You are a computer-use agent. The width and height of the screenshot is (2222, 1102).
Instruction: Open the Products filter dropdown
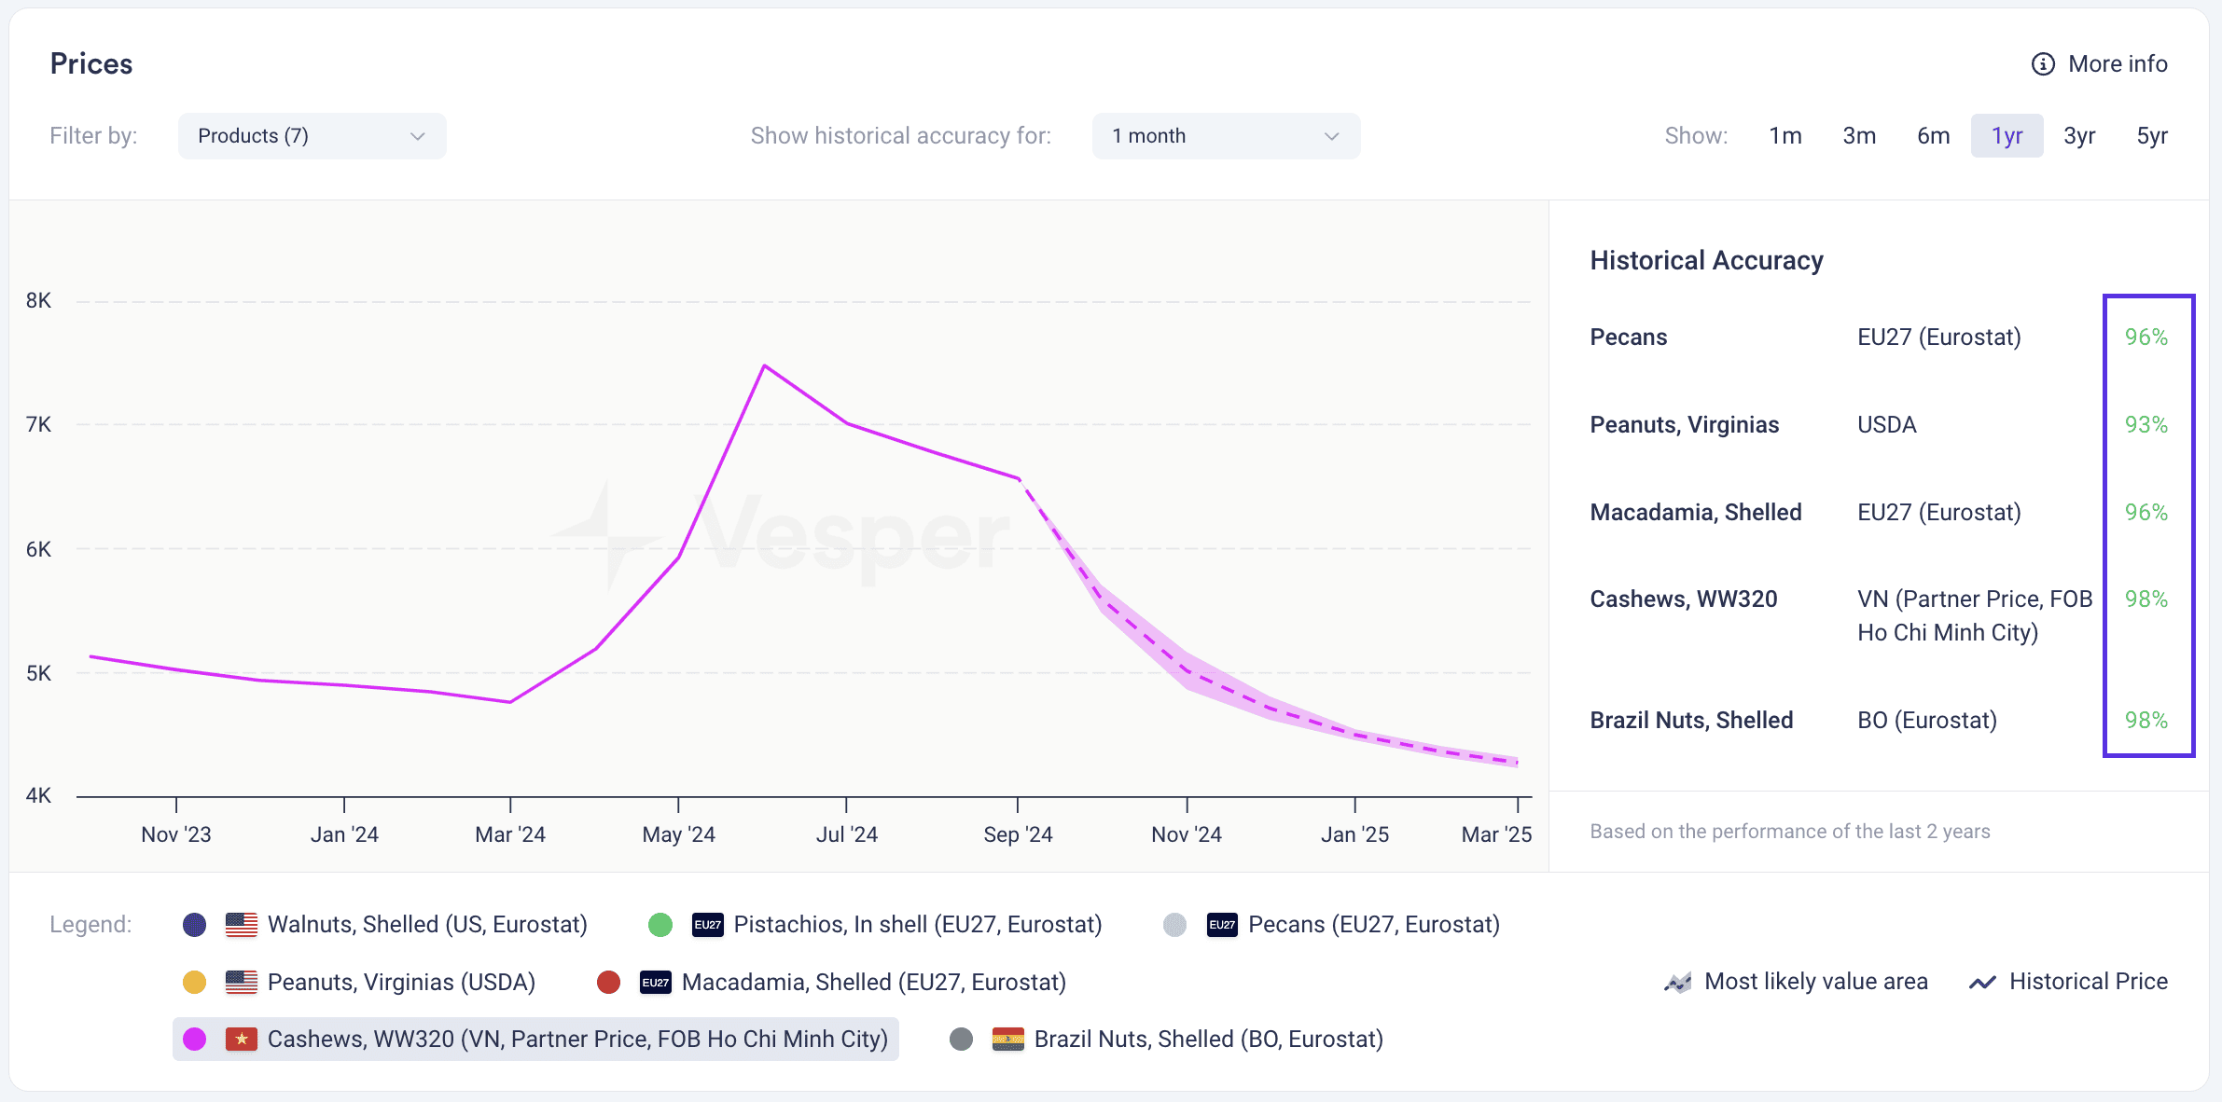tap(313, 136)
